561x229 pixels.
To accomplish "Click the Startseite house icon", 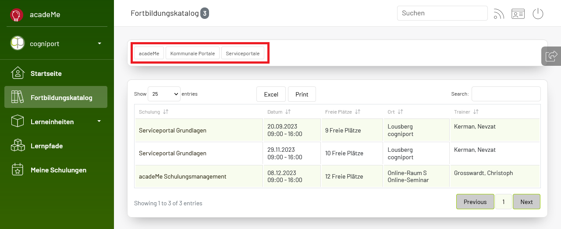I will [x=18, y=73].
